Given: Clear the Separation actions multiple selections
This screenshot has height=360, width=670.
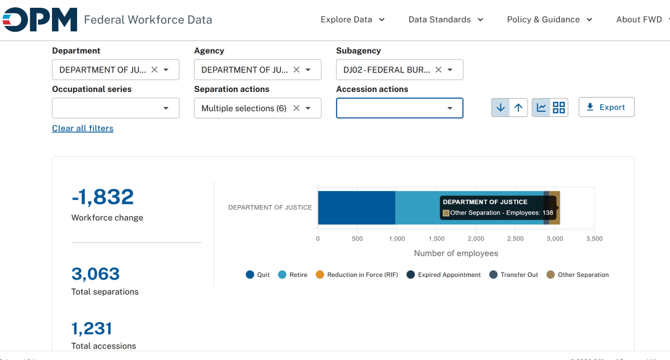Looking at the screenshot, I should [x=296, y=108].
